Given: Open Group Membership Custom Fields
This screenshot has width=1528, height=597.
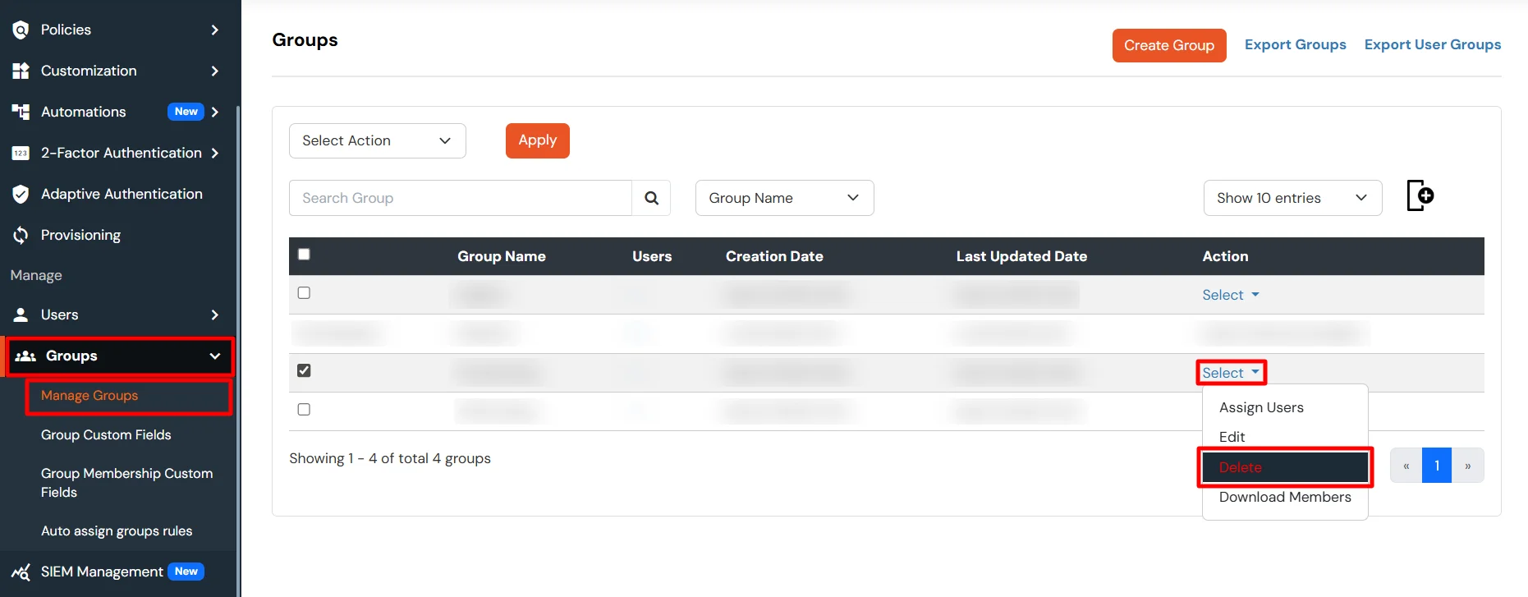Looking at the screenshot, I should coord(127,483).
